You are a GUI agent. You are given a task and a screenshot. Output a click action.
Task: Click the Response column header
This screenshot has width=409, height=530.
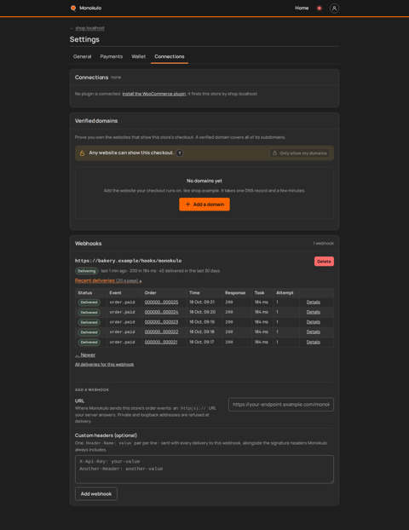pos(235,293)
